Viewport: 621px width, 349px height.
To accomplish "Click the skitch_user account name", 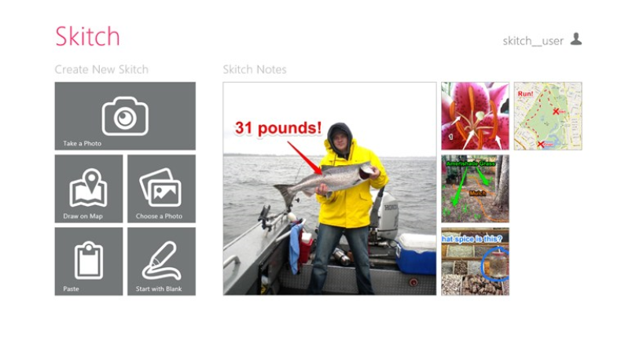I will [x=533, y=41].
